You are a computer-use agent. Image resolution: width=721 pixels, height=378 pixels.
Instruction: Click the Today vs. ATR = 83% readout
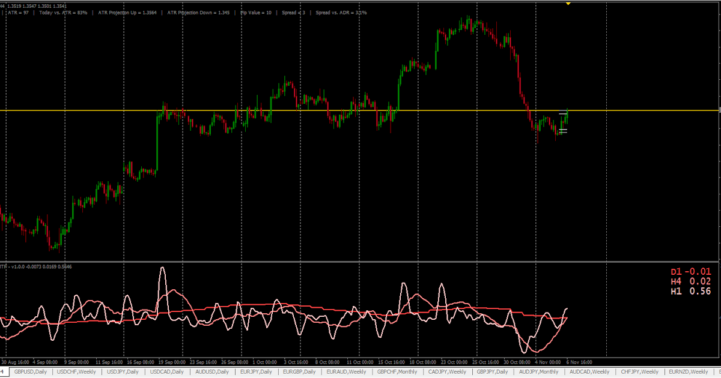63,13
